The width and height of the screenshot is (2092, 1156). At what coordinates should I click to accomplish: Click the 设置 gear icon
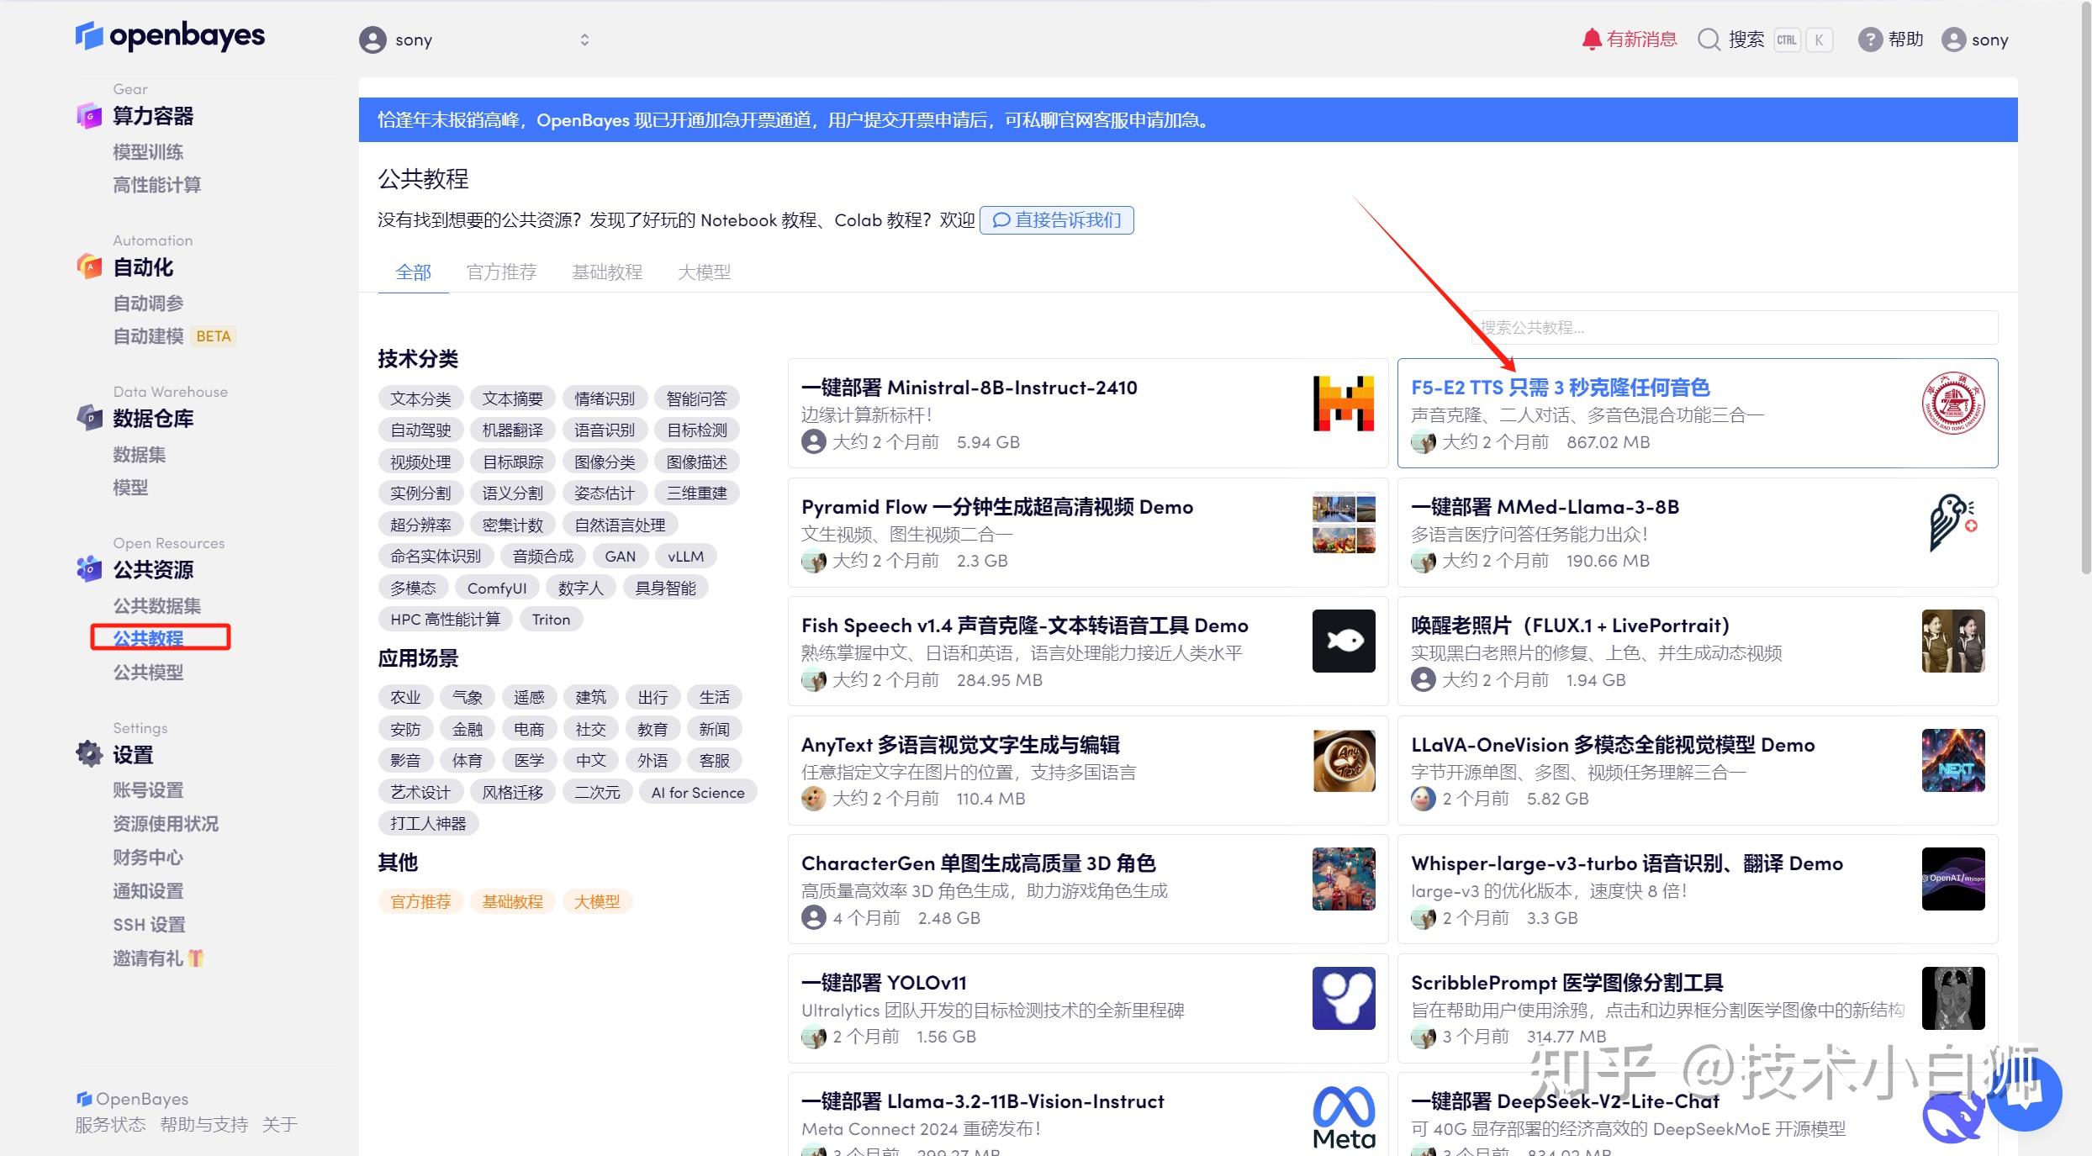[x=89, y=753]
